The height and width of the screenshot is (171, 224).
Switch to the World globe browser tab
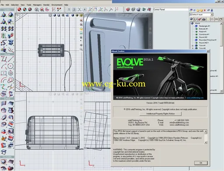[x=191, y=19]
